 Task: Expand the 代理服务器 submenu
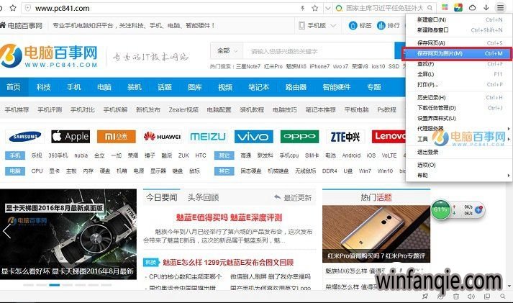coord(458,128)
